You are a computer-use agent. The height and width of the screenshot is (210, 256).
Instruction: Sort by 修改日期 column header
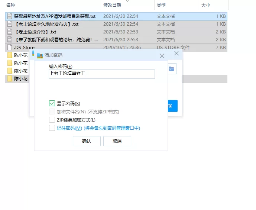[x=112, y=5]
